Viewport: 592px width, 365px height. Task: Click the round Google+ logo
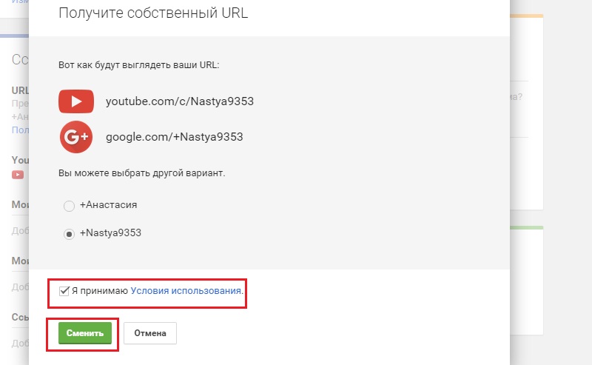click(76, 137)
